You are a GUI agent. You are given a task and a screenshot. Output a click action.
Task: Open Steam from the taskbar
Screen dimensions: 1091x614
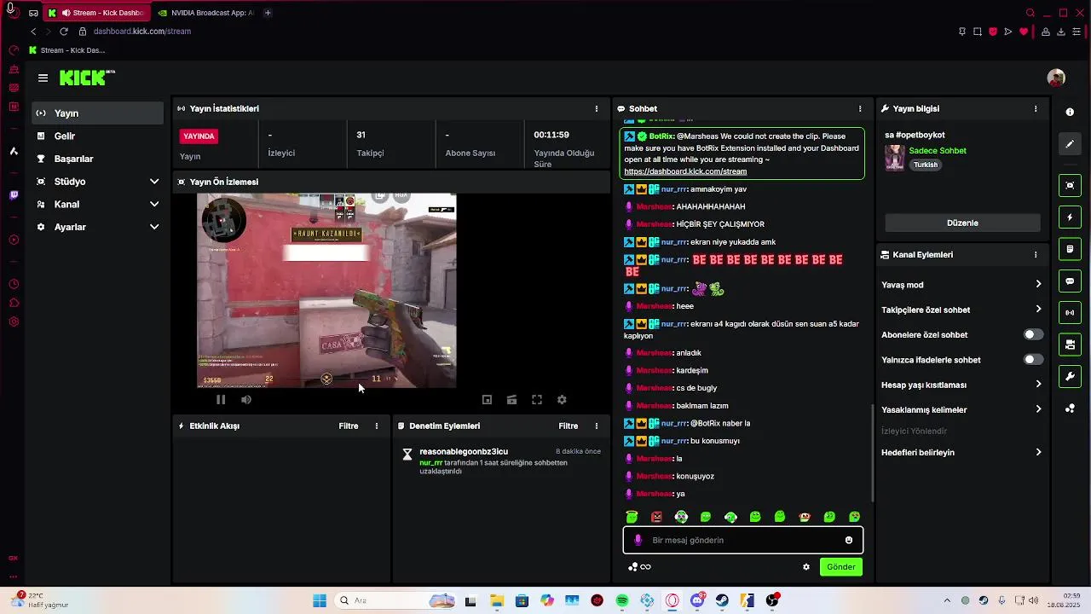[722, 601]
